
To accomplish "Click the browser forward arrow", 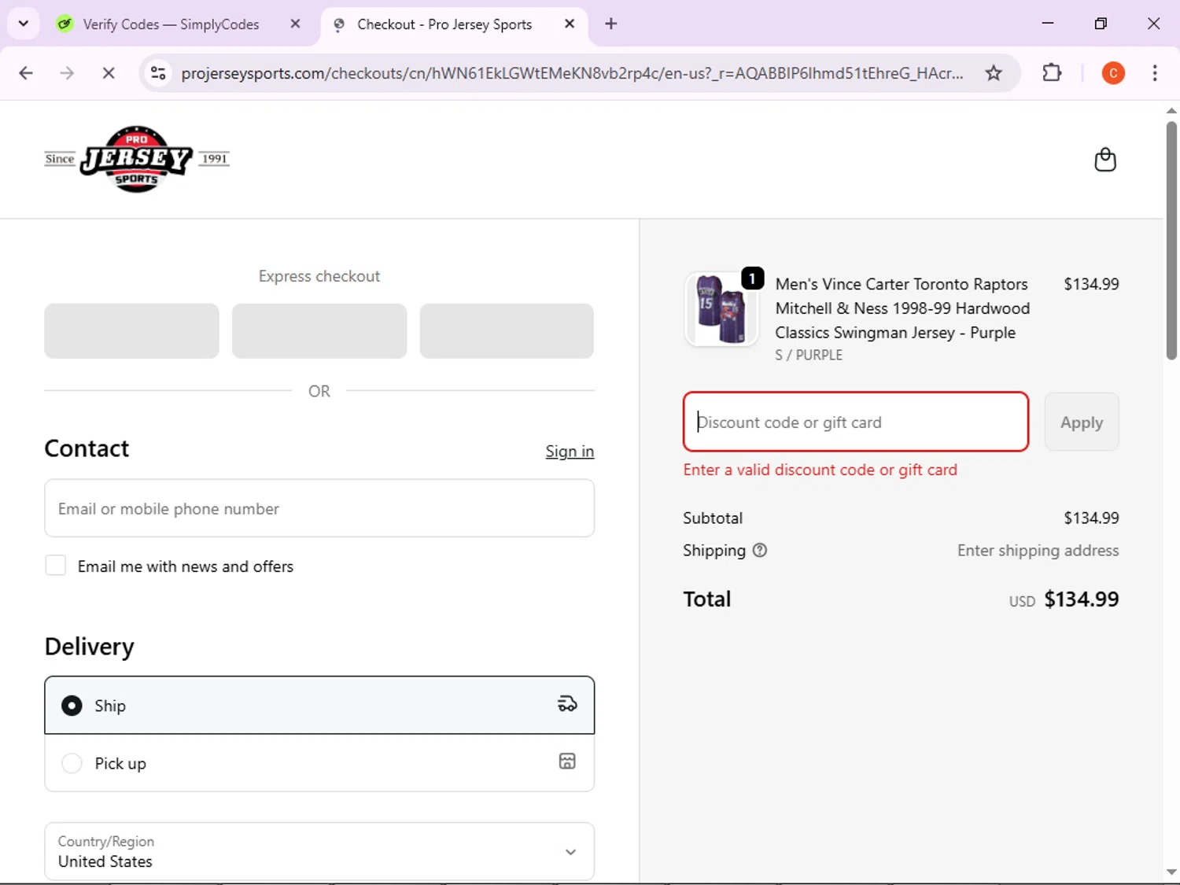I will [67, 73].
